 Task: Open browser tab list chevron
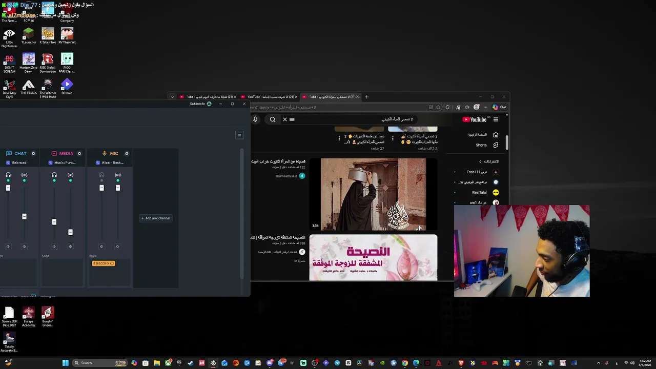172,97
